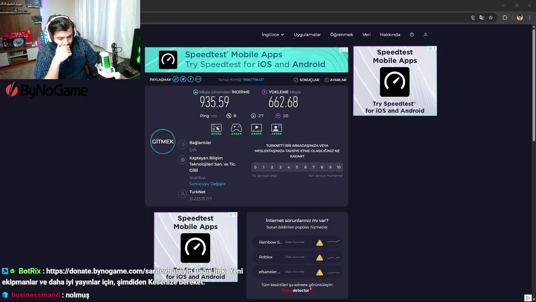The height and width of the screenshot is (302, 536).
Task: Open the Rainbow S... outage row
Action: tap(297, 242)
